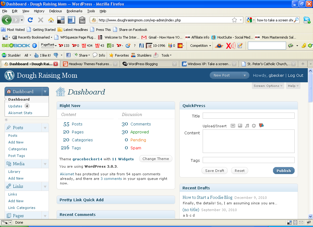The width and height of the screenshot is (313, 227).
Task: Open the Help dropdown tab
Action: tap(293, 86)
